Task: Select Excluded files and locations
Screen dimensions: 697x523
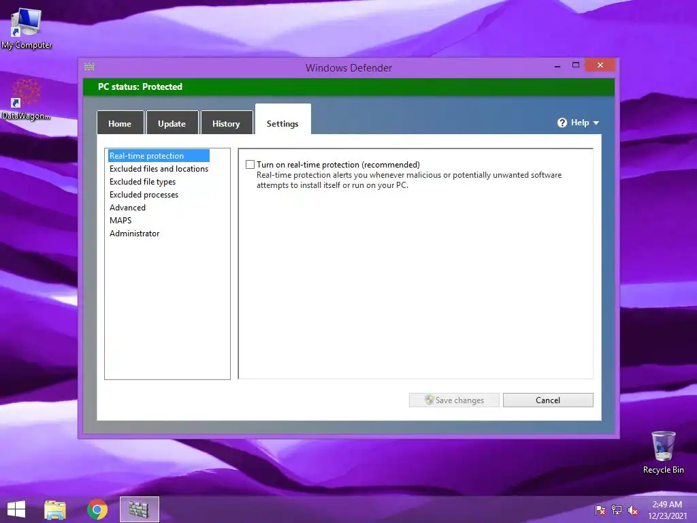Action: [x=159, y=169]
